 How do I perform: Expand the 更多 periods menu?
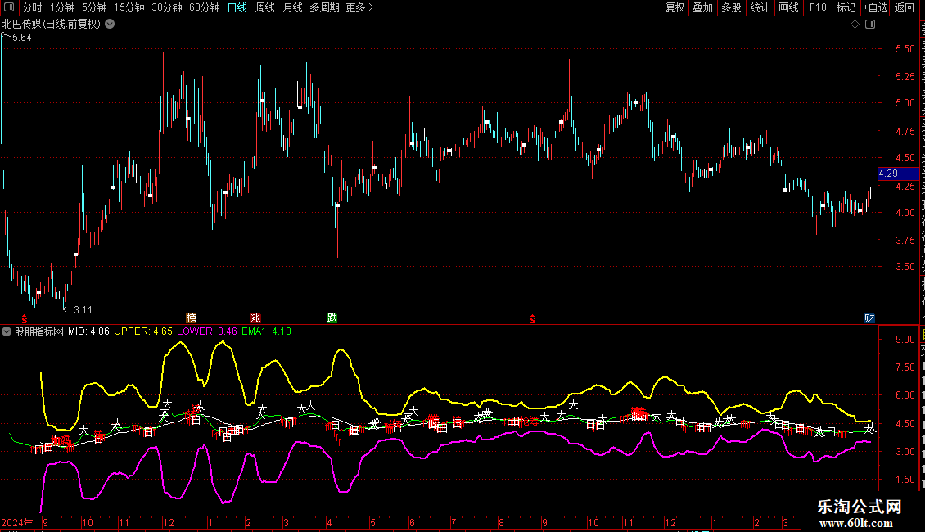359,7
